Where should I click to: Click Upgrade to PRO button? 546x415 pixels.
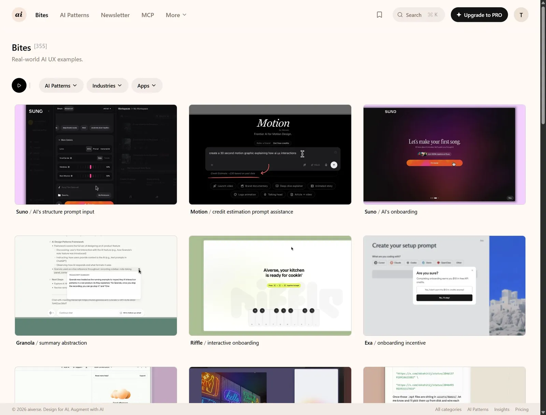tap(479, 15)
